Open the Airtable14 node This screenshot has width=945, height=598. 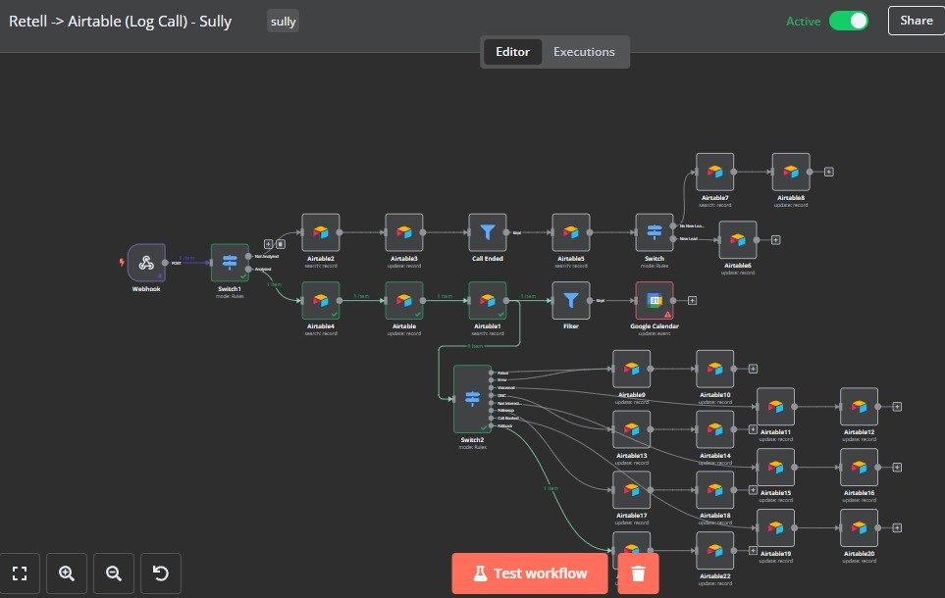pos(714,429)
